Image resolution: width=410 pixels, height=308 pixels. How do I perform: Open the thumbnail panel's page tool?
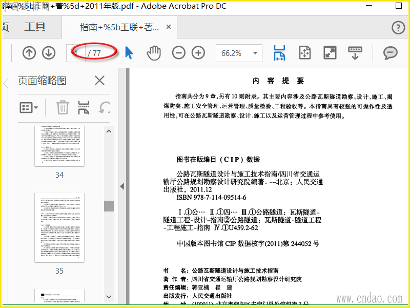[84, 107]
